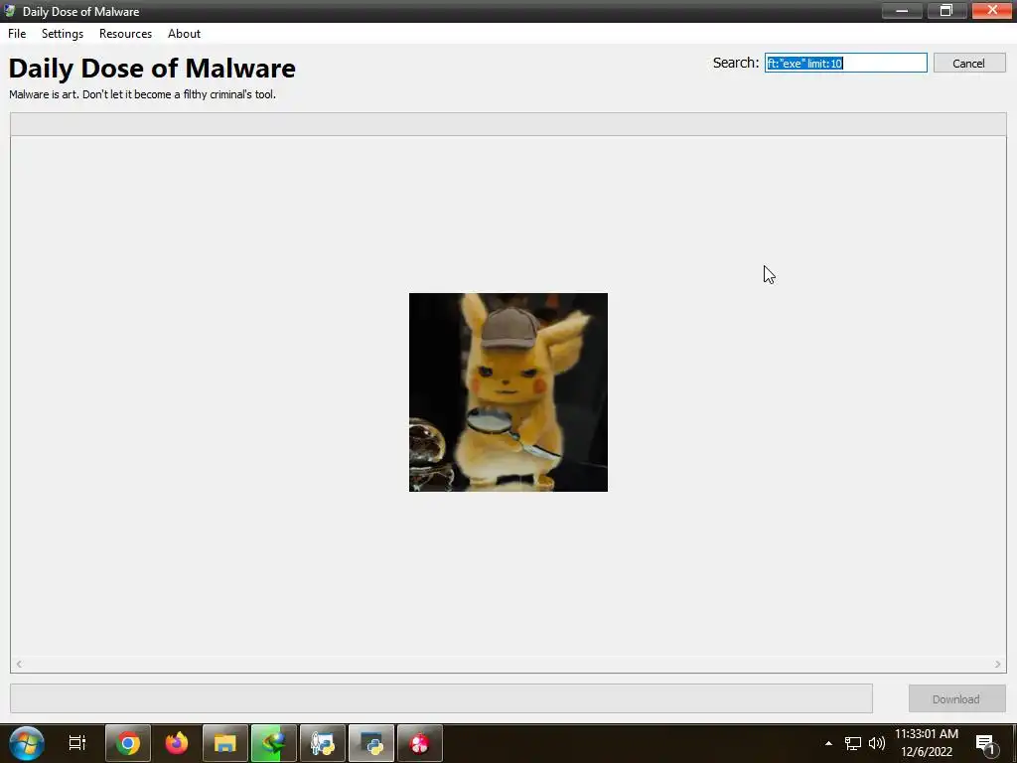Restore down the application window
The width and height of the screenshot is (1017, 763).
pos(946,10)
